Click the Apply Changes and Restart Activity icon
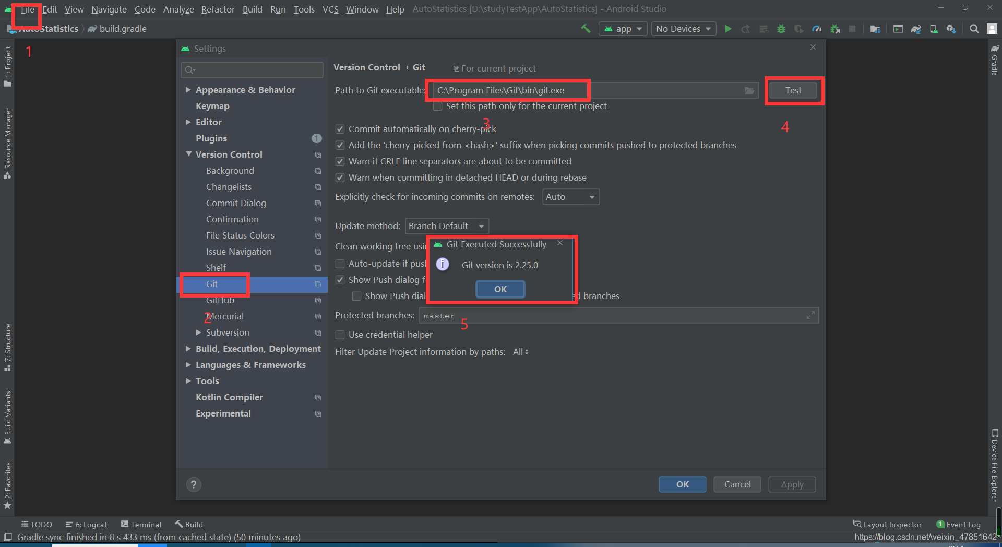Viewport: 1002px width, 547px height. pos(746,29)
